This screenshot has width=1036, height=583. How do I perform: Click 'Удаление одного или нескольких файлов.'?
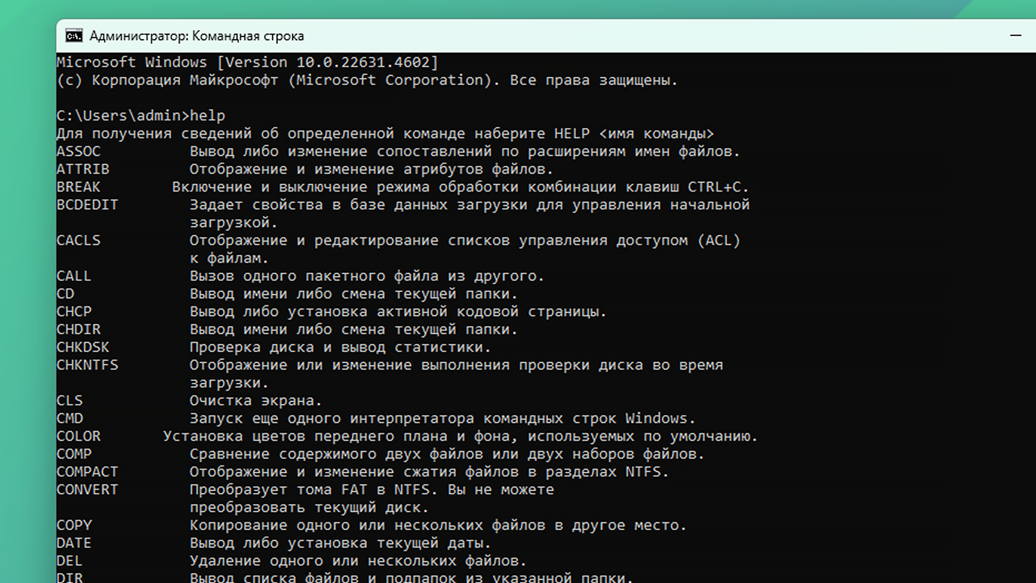[x=358, y=561]
